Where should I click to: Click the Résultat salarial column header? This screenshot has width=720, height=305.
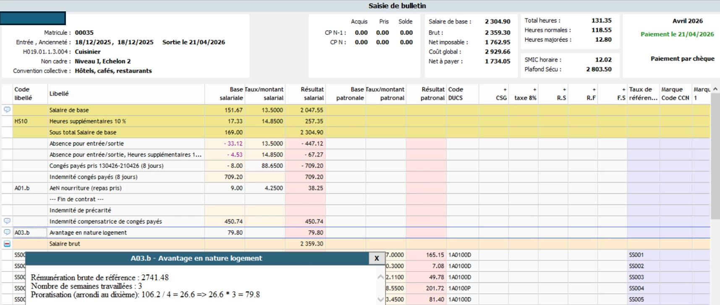pos(305,94)
